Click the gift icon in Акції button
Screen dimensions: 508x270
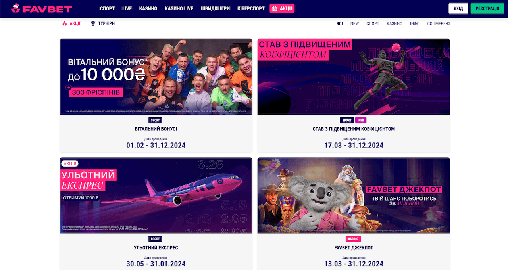click(x=275, y=8)
